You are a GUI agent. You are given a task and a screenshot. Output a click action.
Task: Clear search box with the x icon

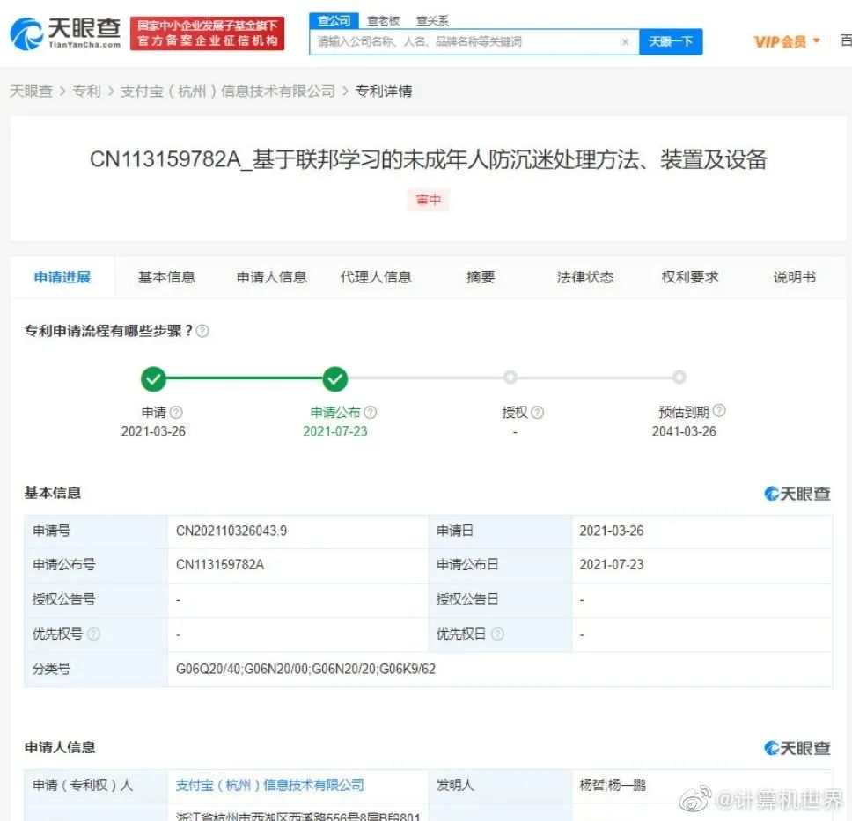[626, 42]
